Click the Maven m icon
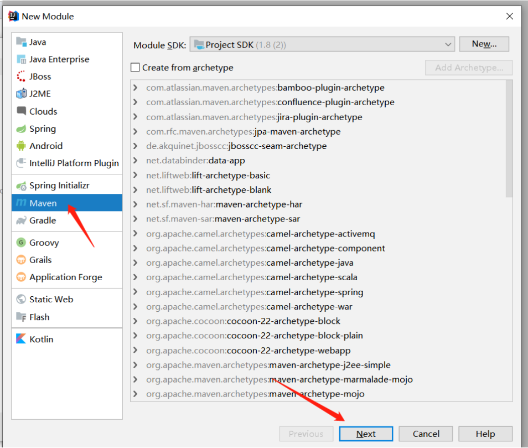The height and width of the screenshot is (448, 528). (21, 203)
